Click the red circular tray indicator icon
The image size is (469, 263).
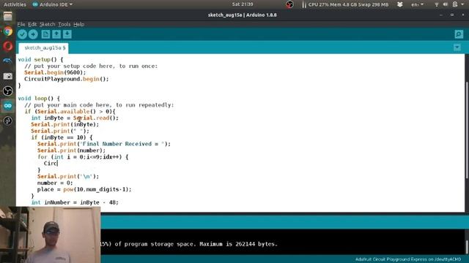tap(289, 4)
